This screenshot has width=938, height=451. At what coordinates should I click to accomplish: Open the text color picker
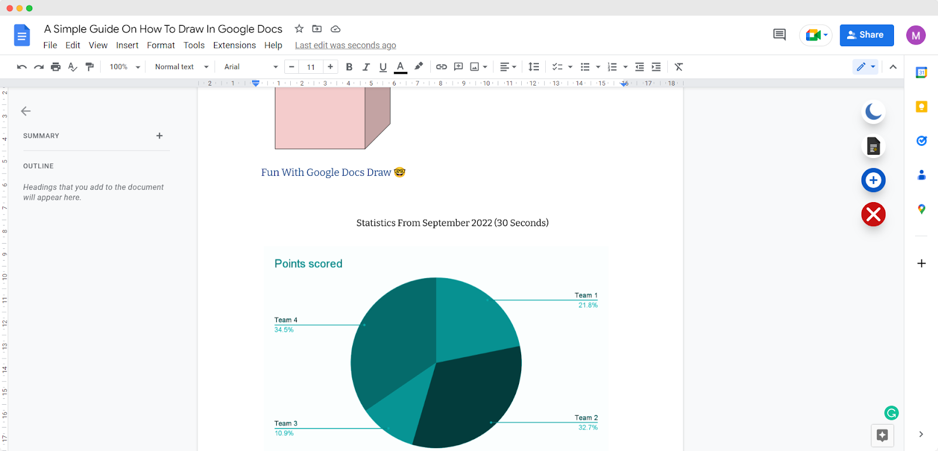(400, 67)
